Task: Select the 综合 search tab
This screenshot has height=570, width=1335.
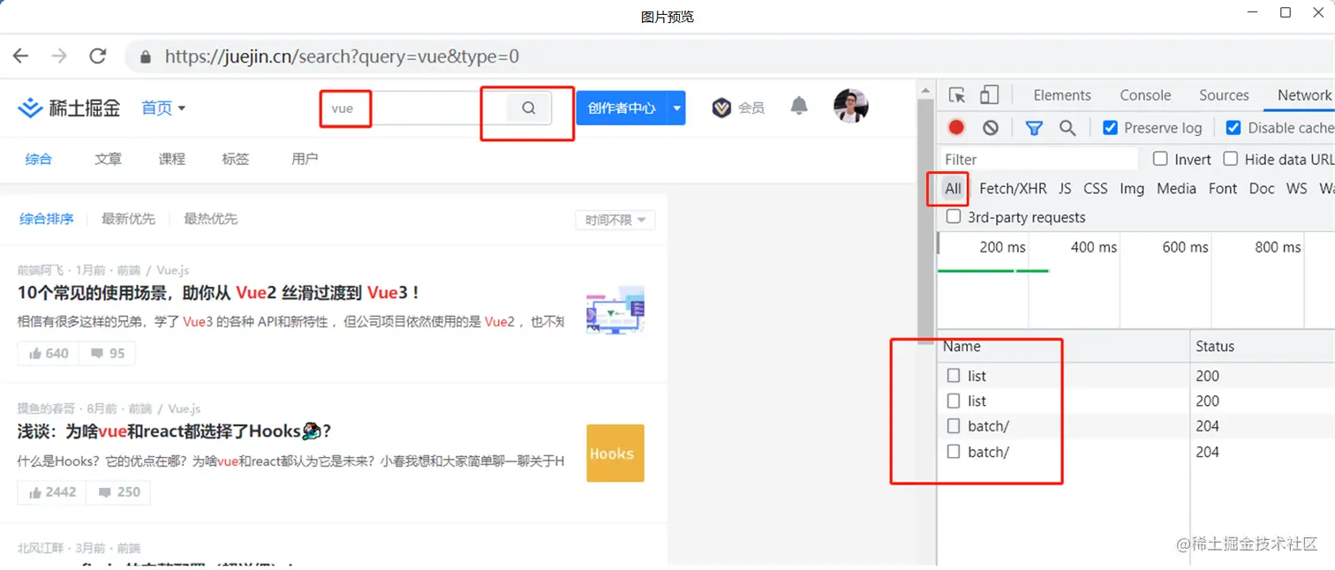Action: 39,159
